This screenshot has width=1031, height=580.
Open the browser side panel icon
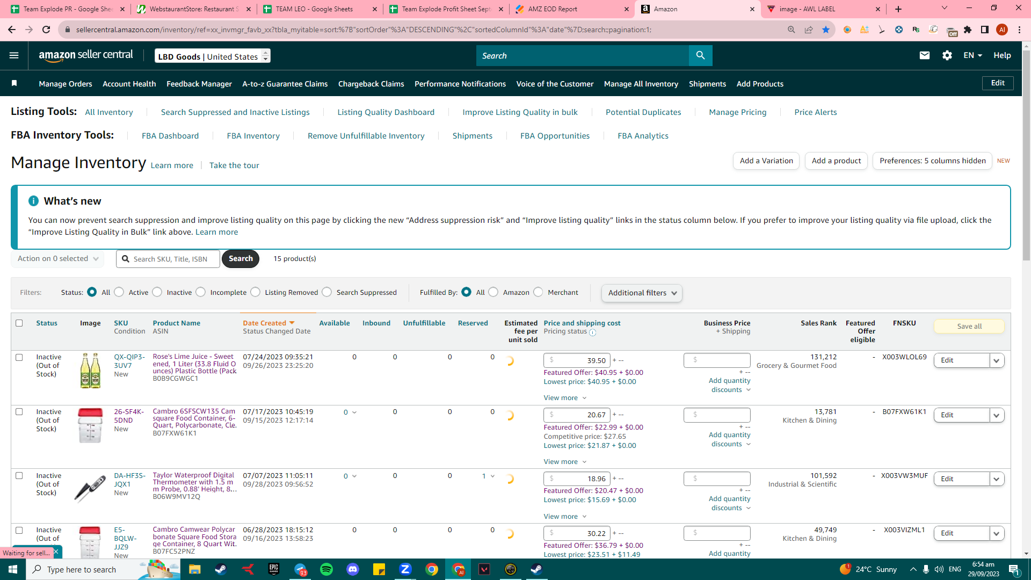tap(985, 30)
